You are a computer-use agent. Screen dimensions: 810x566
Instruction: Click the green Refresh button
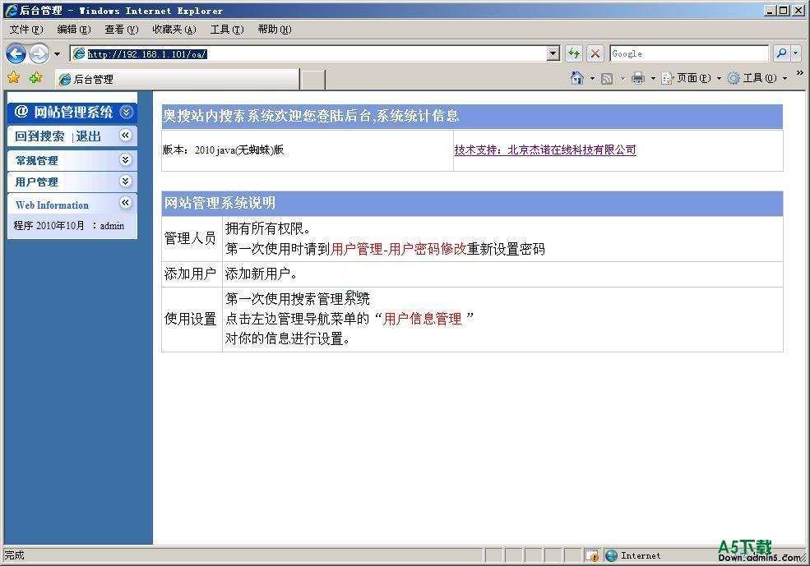(x=573, y=53)
